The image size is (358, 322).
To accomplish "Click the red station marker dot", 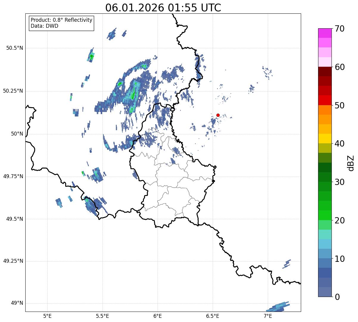I will pos(218,115).
